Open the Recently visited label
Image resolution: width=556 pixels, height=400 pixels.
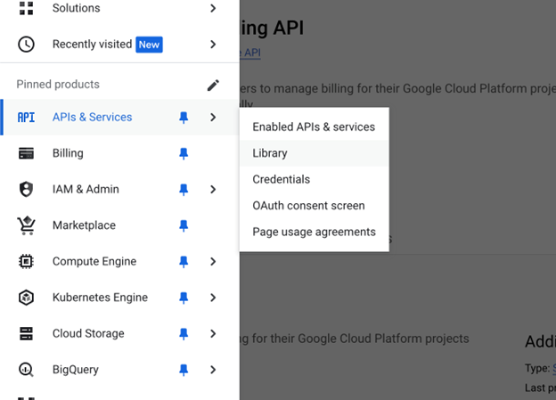(x=92, y=45)
